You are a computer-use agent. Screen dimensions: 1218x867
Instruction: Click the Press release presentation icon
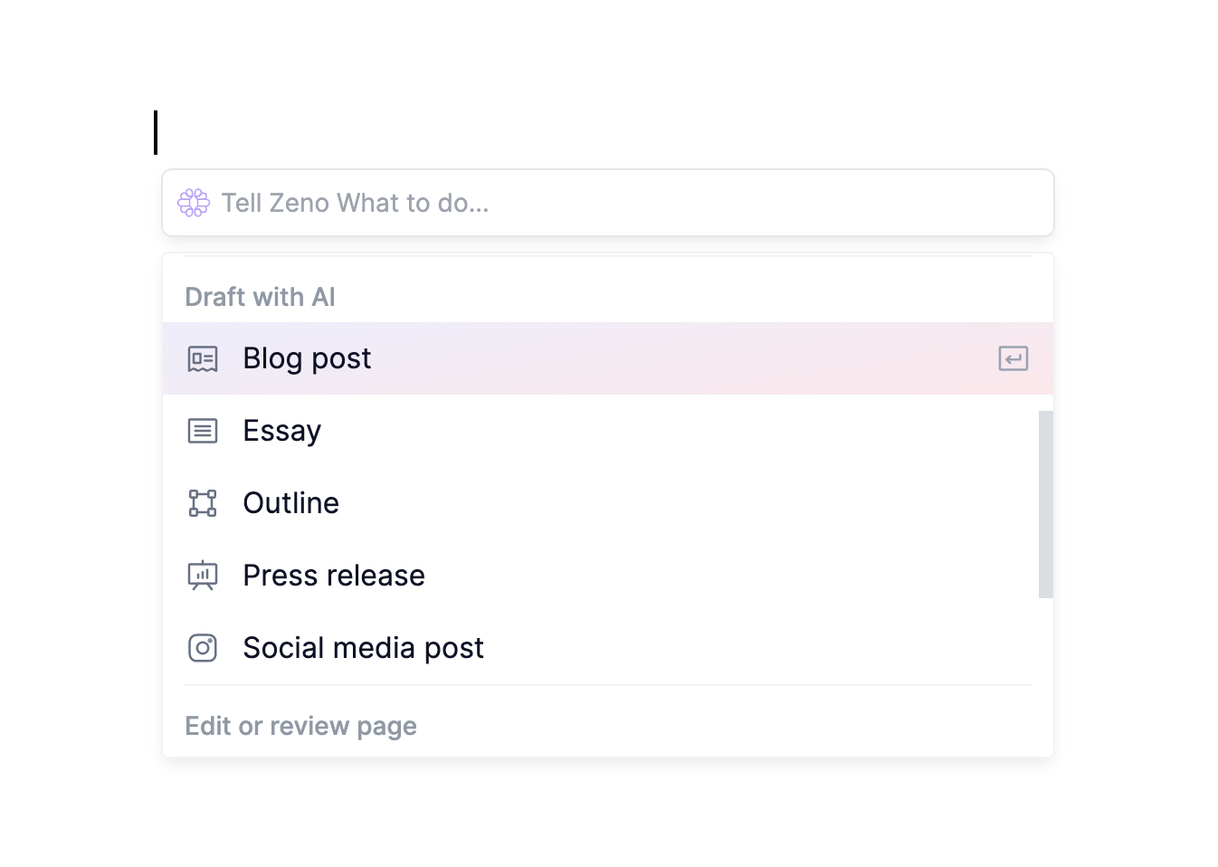point(203,576)
